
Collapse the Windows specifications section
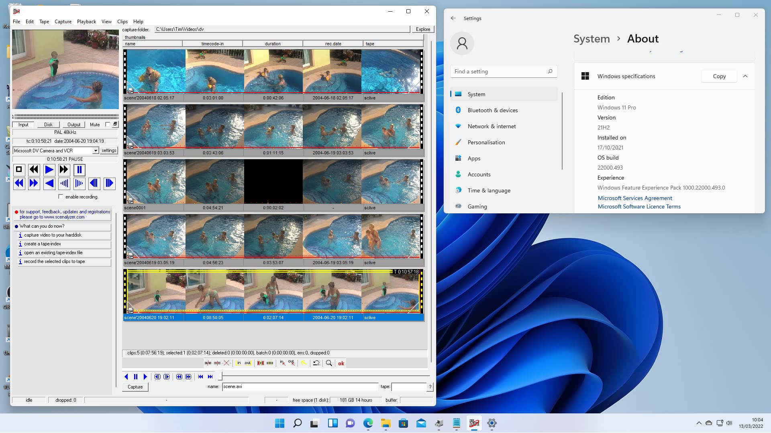[x=746, y=76]
